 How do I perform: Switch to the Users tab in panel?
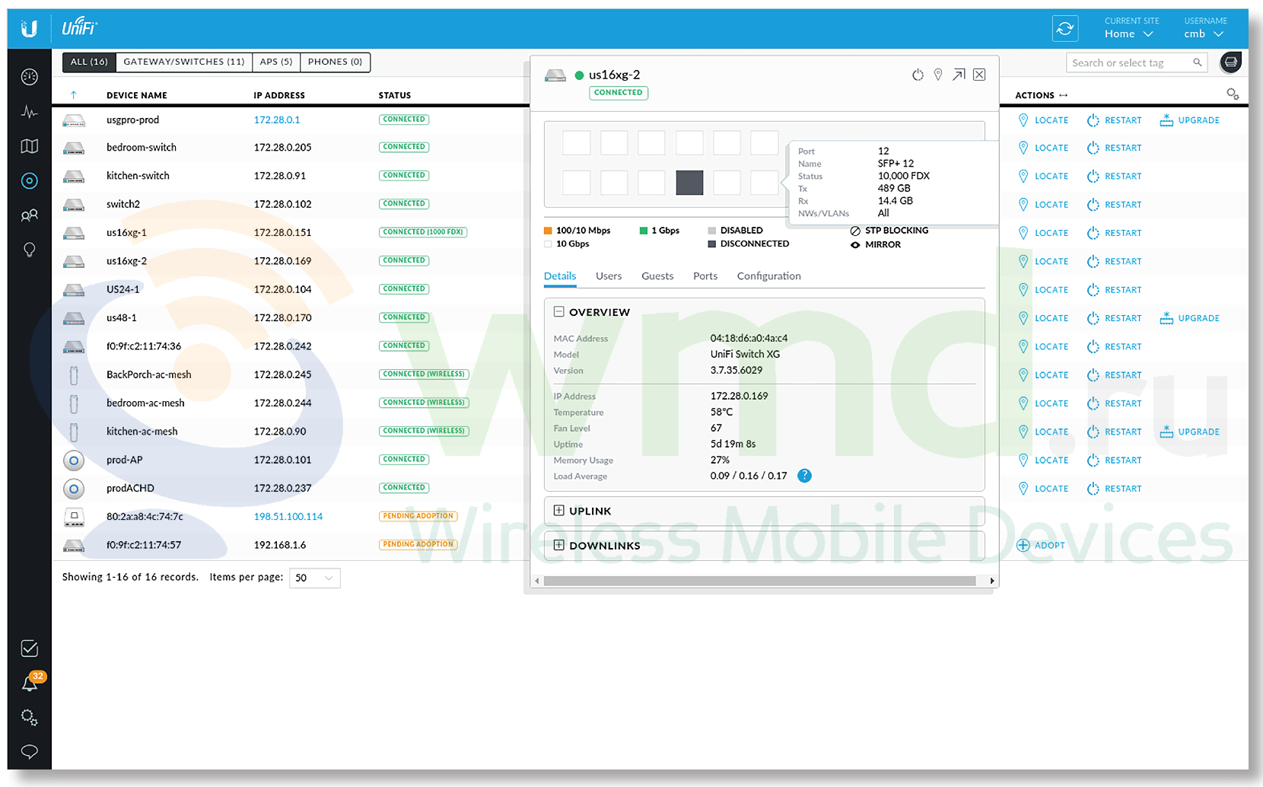pos(609,276)
